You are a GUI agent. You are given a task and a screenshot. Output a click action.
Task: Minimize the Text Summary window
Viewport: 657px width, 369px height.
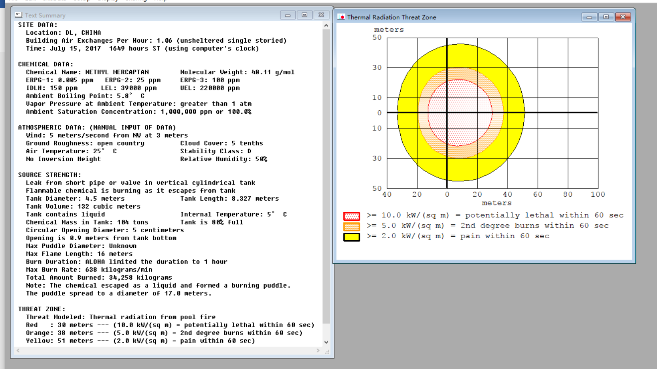click(288, 15)
